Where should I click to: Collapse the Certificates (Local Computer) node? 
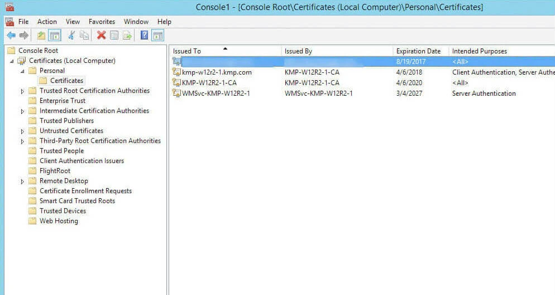(12, 61)
